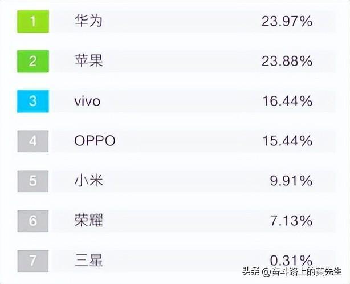Select the 荣耀 brand name
Image resolution: width=350 pixels, height=284 pixels.
click(88, 221)
